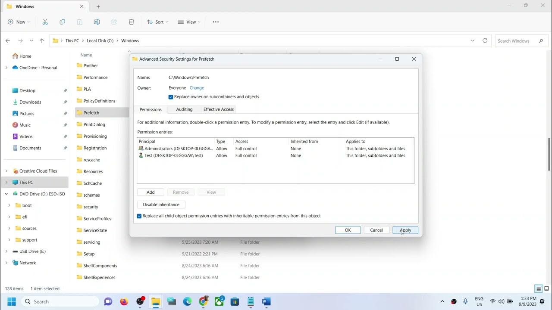Switch to the Auditing tab
The image size is (552, 310).
(x=184, y=109)
